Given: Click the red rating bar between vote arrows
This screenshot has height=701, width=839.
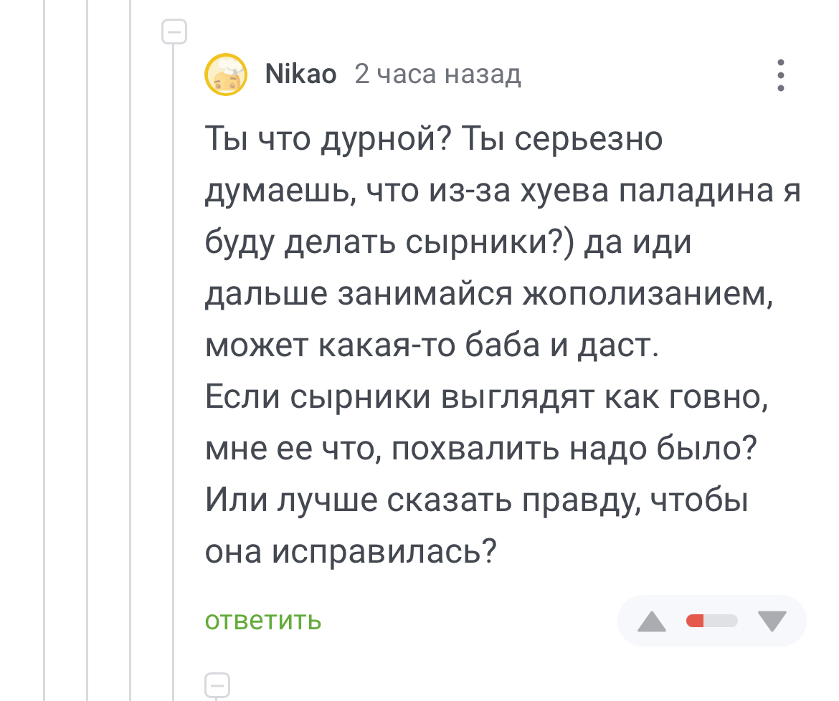Looking at the screenshot, I should pyautogui.click(x=711, y=621).
